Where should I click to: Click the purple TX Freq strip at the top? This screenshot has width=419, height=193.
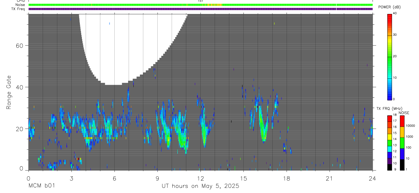pos(200,9)
